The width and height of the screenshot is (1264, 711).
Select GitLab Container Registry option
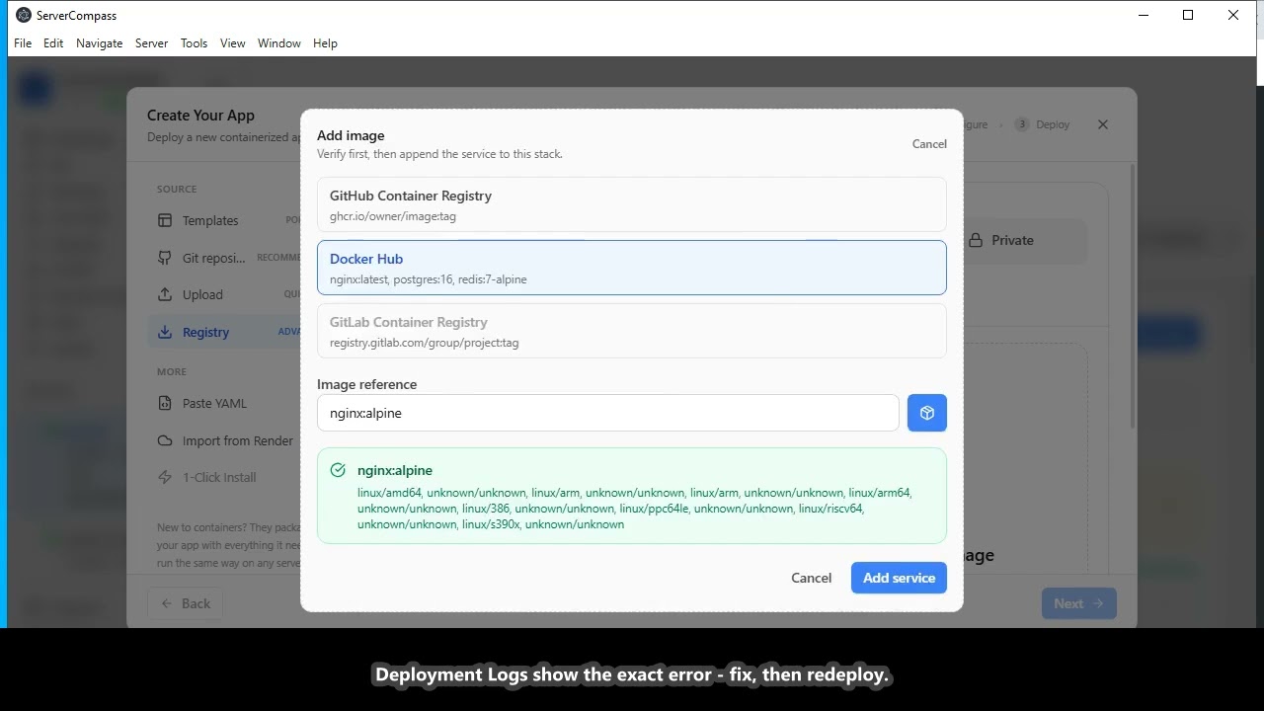pos(632,331)
